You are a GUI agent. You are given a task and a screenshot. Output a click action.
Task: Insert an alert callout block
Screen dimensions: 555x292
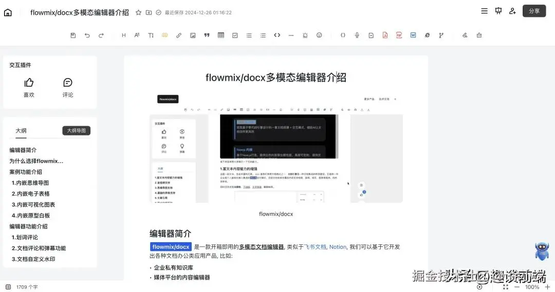pos(305,35)
